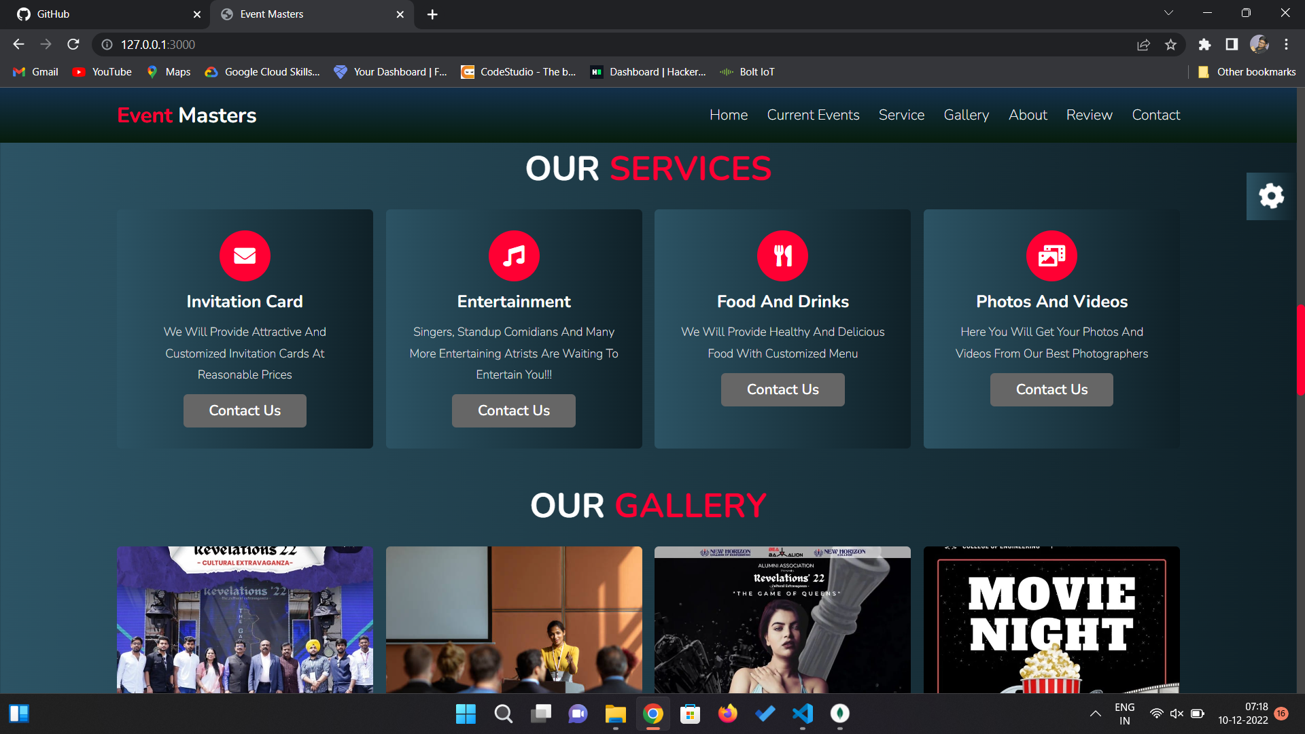Share this page via address bar icon
The height and width of the screenshot is (734, 1305).
click(1143, 45)
